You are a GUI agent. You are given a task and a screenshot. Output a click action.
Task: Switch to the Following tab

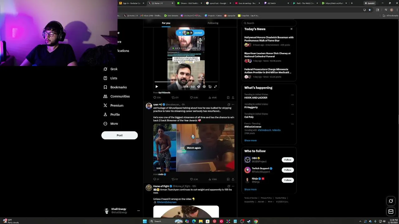[x=213, y=23]
